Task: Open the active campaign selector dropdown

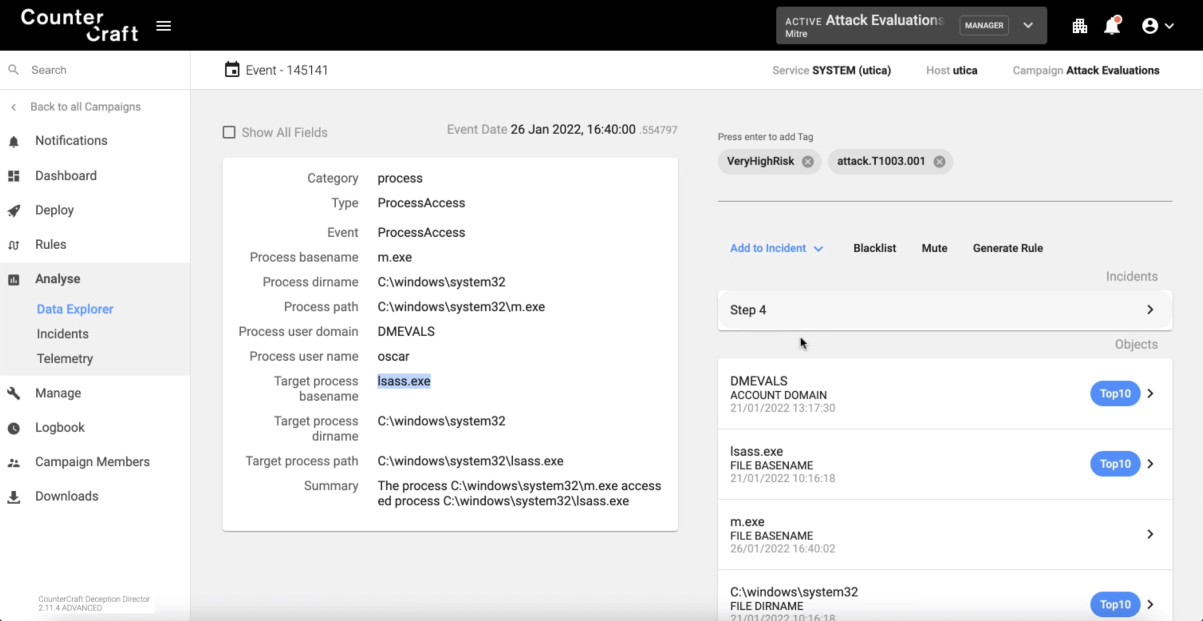Action: tap(1028, 25)
